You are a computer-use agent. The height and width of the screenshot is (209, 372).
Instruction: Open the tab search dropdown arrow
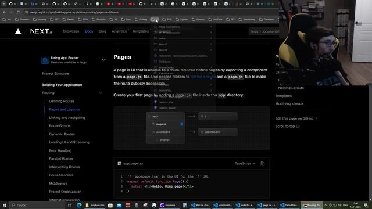click(4, 4)
